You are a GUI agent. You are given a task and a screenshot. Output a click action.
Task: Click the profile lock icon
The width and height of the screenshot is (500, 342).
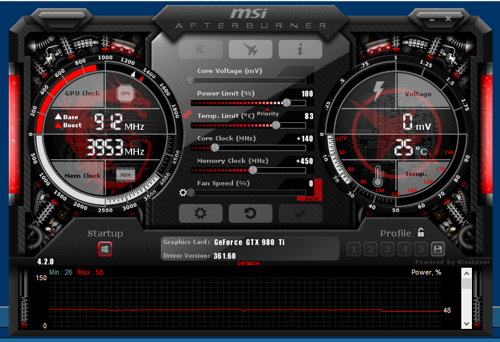click(421, 232)
